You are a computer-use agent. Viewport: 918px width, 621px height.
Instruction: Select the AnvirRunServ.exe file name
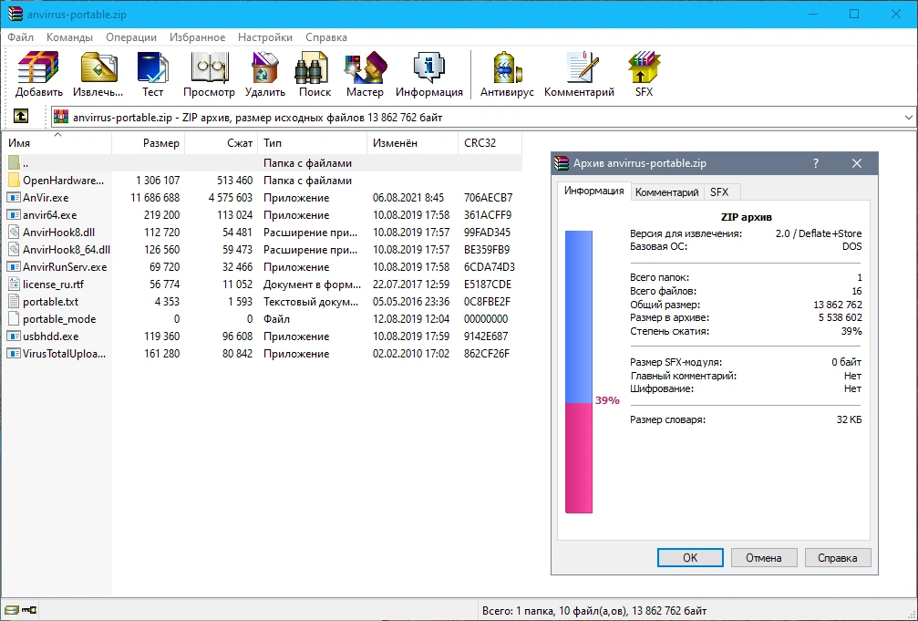click(x=65, y=267)
